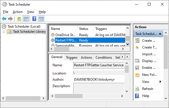Click New Folder action text

coord(149,75)
